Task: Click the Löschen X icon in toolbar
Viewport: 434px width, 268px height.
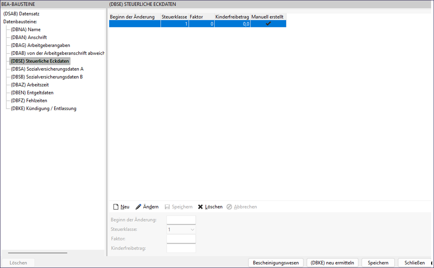Action: 201,207
